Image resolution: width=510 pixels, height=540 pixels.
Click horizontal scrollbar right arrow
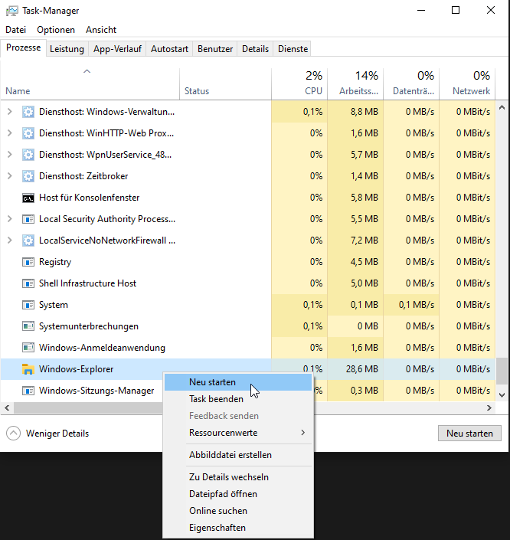point(489,407)
